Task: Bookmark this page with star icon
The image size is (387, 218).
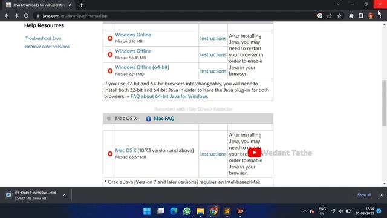Action: tap(339, 16)
